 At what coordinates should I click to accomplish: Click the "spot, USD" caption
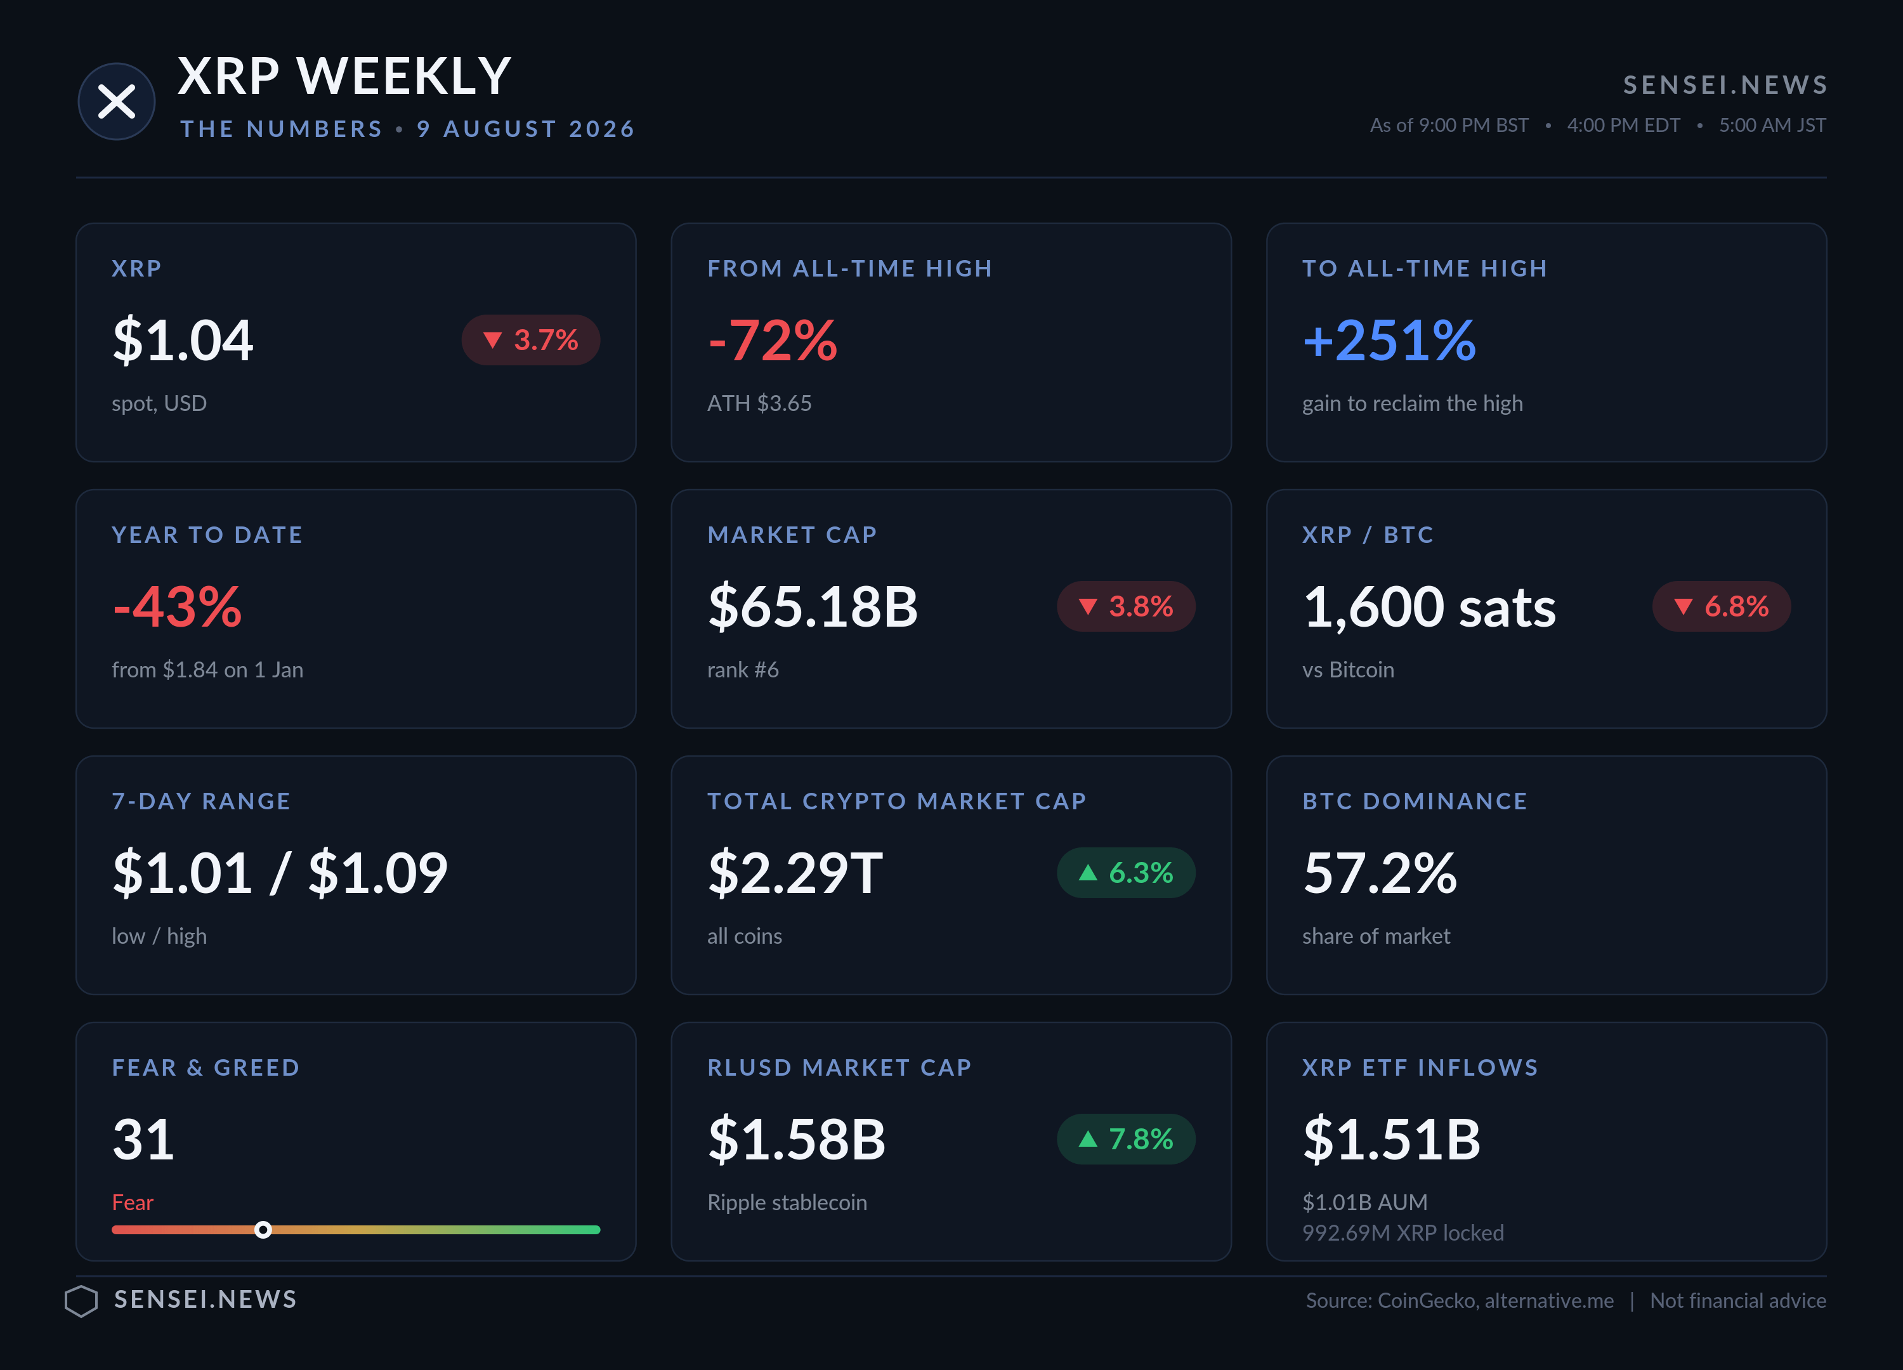coord(159,403)
